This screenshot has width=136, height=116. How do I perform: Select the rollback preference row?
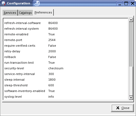point(66,57)
